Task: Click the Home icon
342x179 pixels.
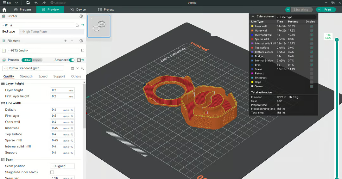Action: [4, 10]
